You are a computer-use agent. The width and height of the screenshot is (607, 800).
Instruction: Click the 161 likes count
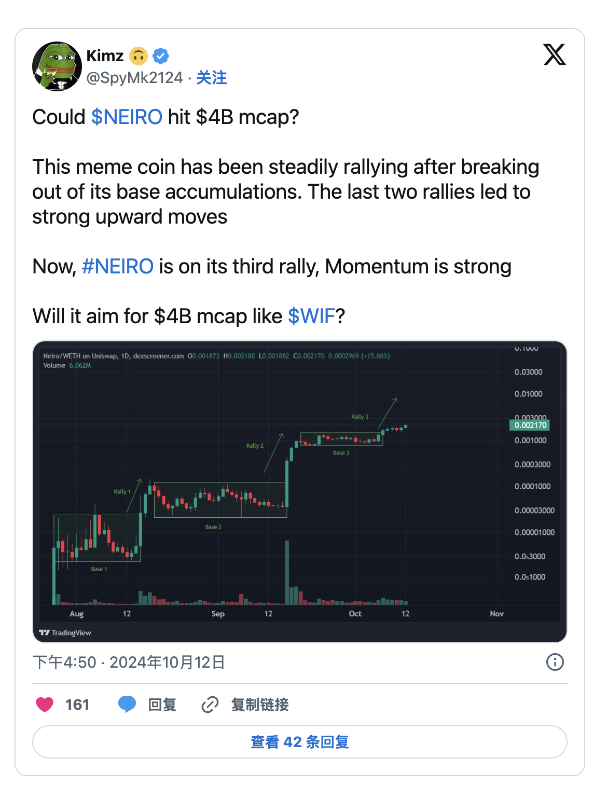(x=77, y=705)
